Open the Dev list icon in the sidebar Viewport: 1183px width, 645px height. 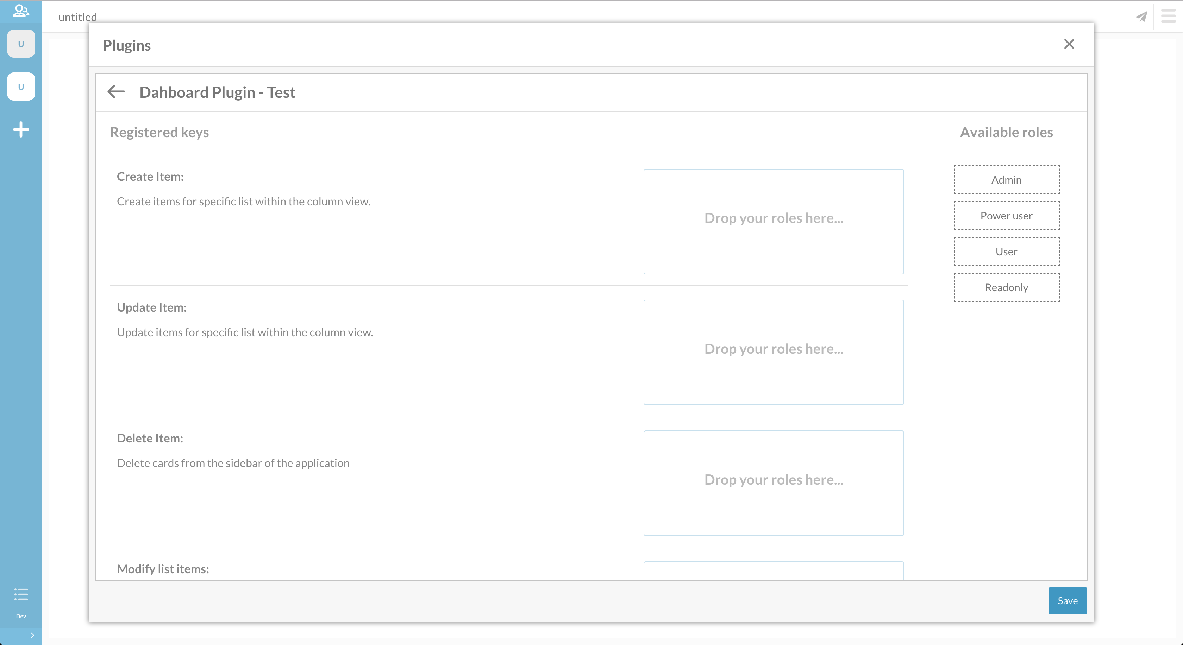coord(21,595)
